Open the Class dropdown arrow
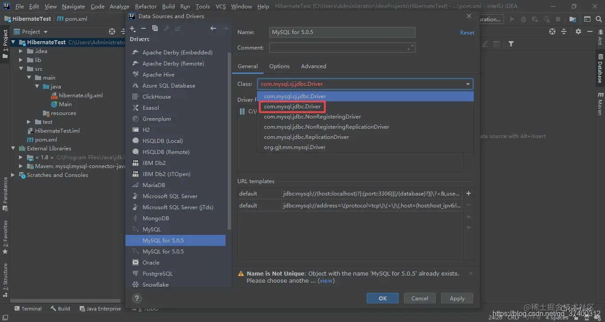This screenshot has height=322, width=605. pyautogui.click(x=468, y=84)
